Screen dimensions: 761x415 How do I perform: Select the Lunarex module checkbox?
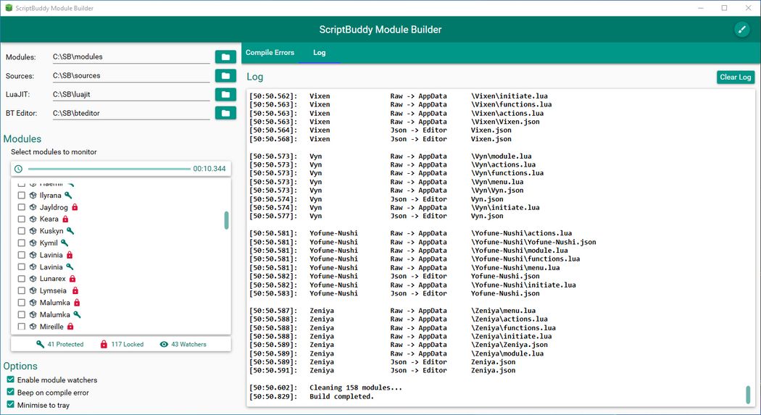[x=22, y=279]
